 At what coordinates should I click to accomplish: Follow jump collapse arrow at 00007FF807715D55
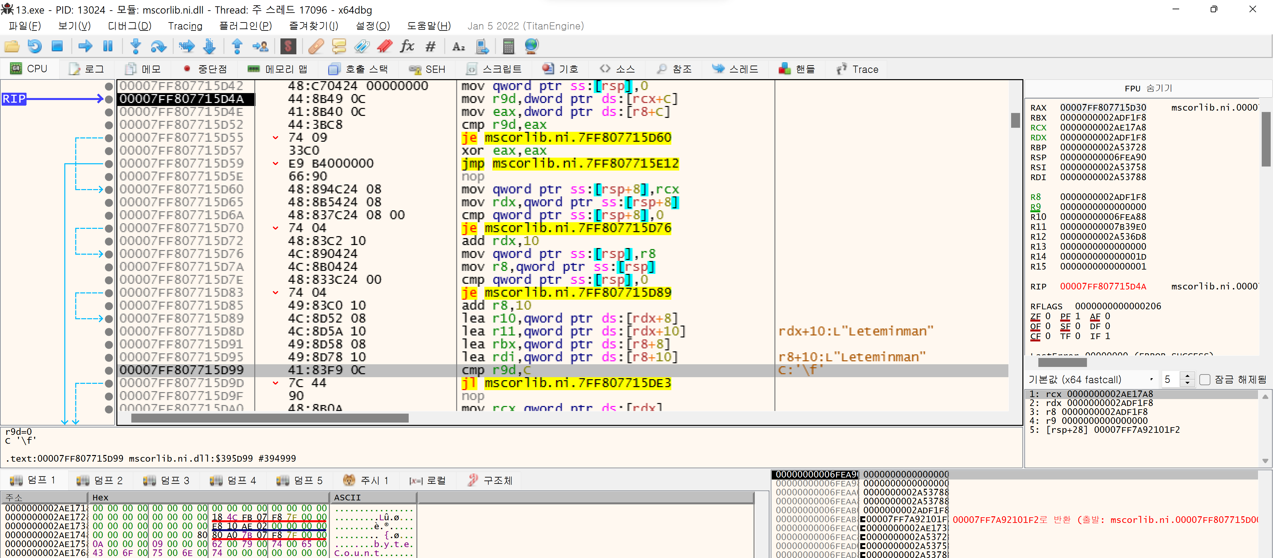point(275,138)
